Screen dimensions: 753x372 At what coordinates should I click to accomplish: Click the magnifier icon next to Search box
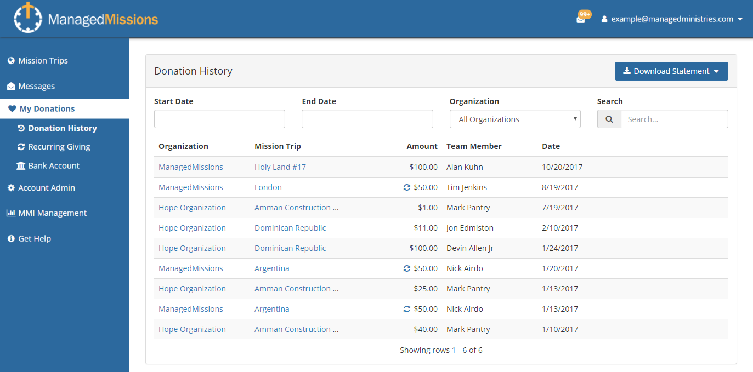pyautogui.click(x=609, y=119)
